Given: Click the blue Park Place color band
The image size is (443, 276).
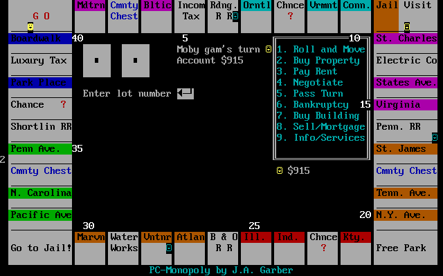Looking at the screenshot, I should [x=40, y=83].
